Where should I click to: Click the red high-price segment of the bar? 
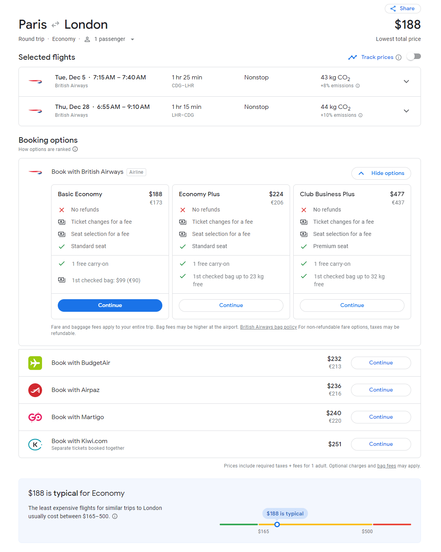tap(392, 524)
